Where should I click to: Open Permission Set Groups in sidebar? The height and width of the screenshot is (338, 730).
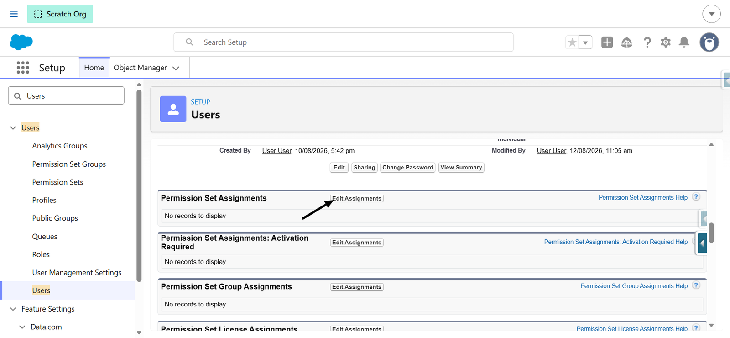69,164
